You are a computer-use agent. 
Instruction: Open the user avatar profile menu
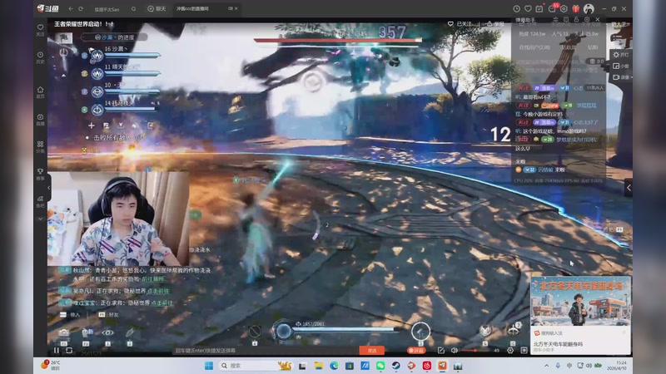point(589,8)
